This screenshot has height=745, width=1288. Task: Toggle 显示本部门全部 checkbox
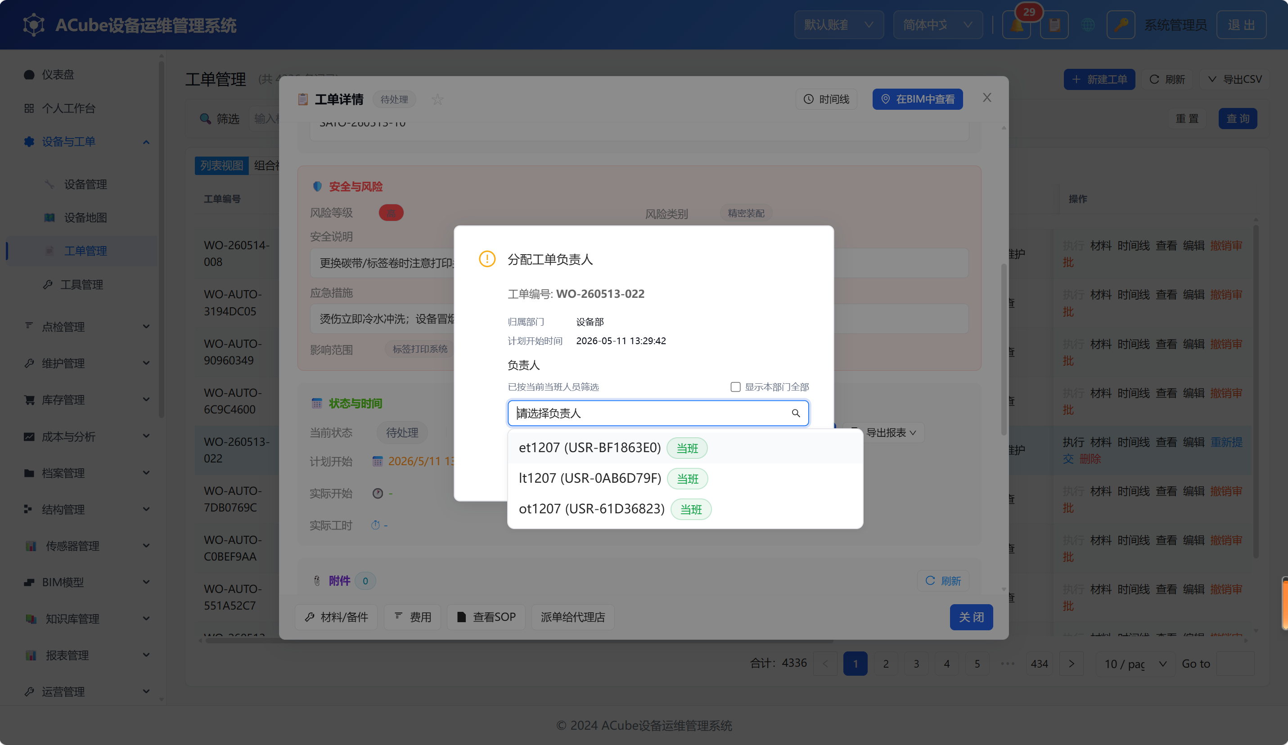tap(735, 387)
